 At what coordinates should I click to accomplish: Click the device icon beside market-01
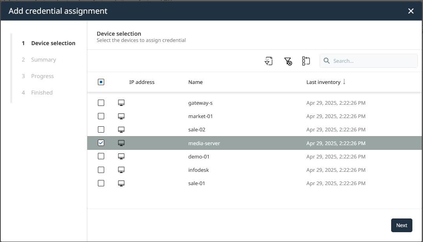point(121,116)
